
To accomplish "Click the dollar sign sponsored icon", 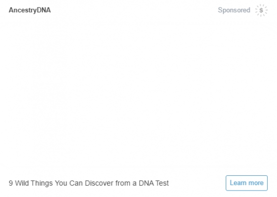I will click(261, 10).
